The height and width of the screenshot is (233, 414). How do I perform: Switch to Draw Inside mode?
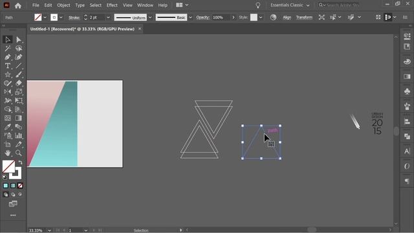pos(20,195)
